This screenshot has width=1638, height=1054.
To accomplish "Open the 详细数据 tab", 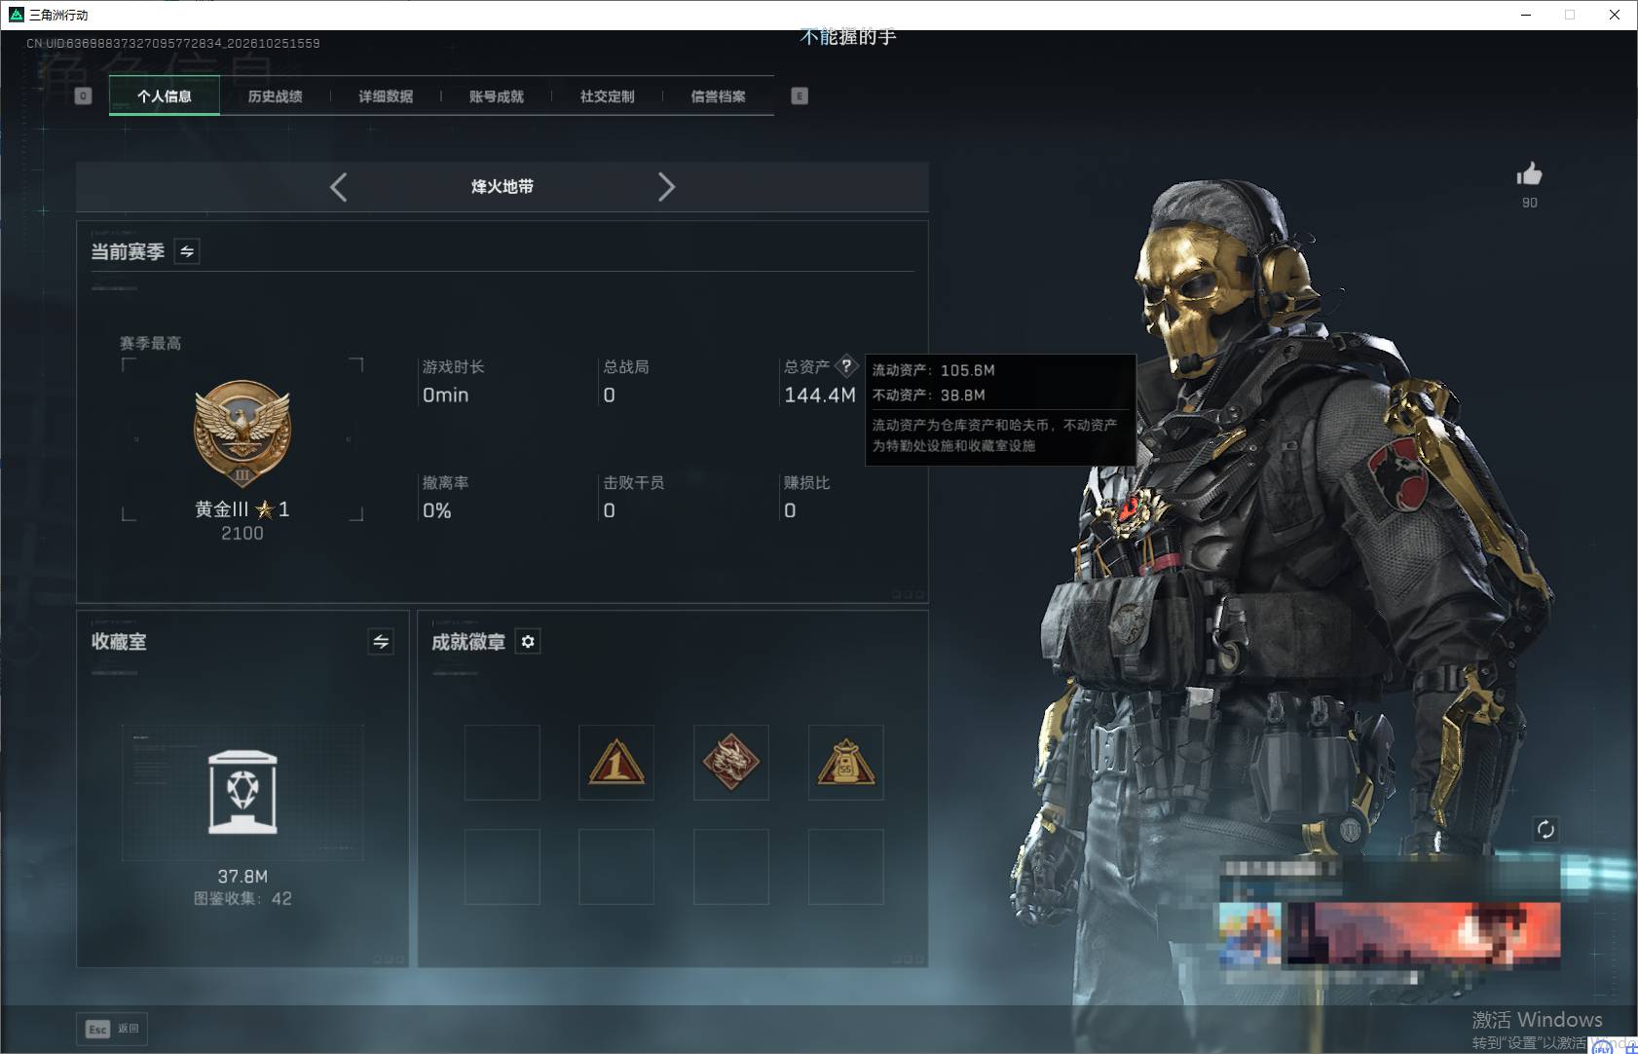I will click(386, 95).
